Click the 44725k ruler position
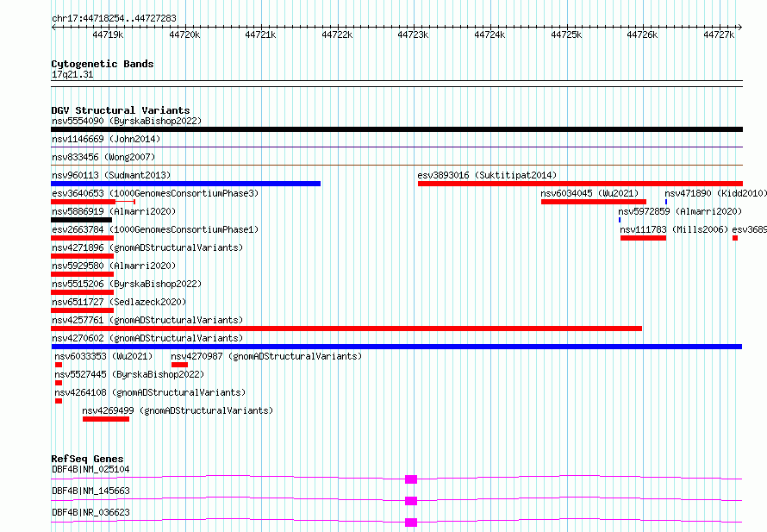This screenshot has width=767, height=532. [x=566, y=34]
